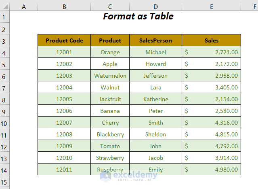
Task: Select the cell containing Emily
Action: [155, 170]
